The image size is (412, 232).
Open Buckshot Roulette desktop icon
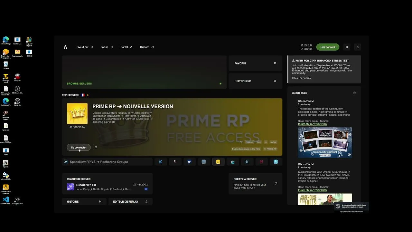pos(6,115)
